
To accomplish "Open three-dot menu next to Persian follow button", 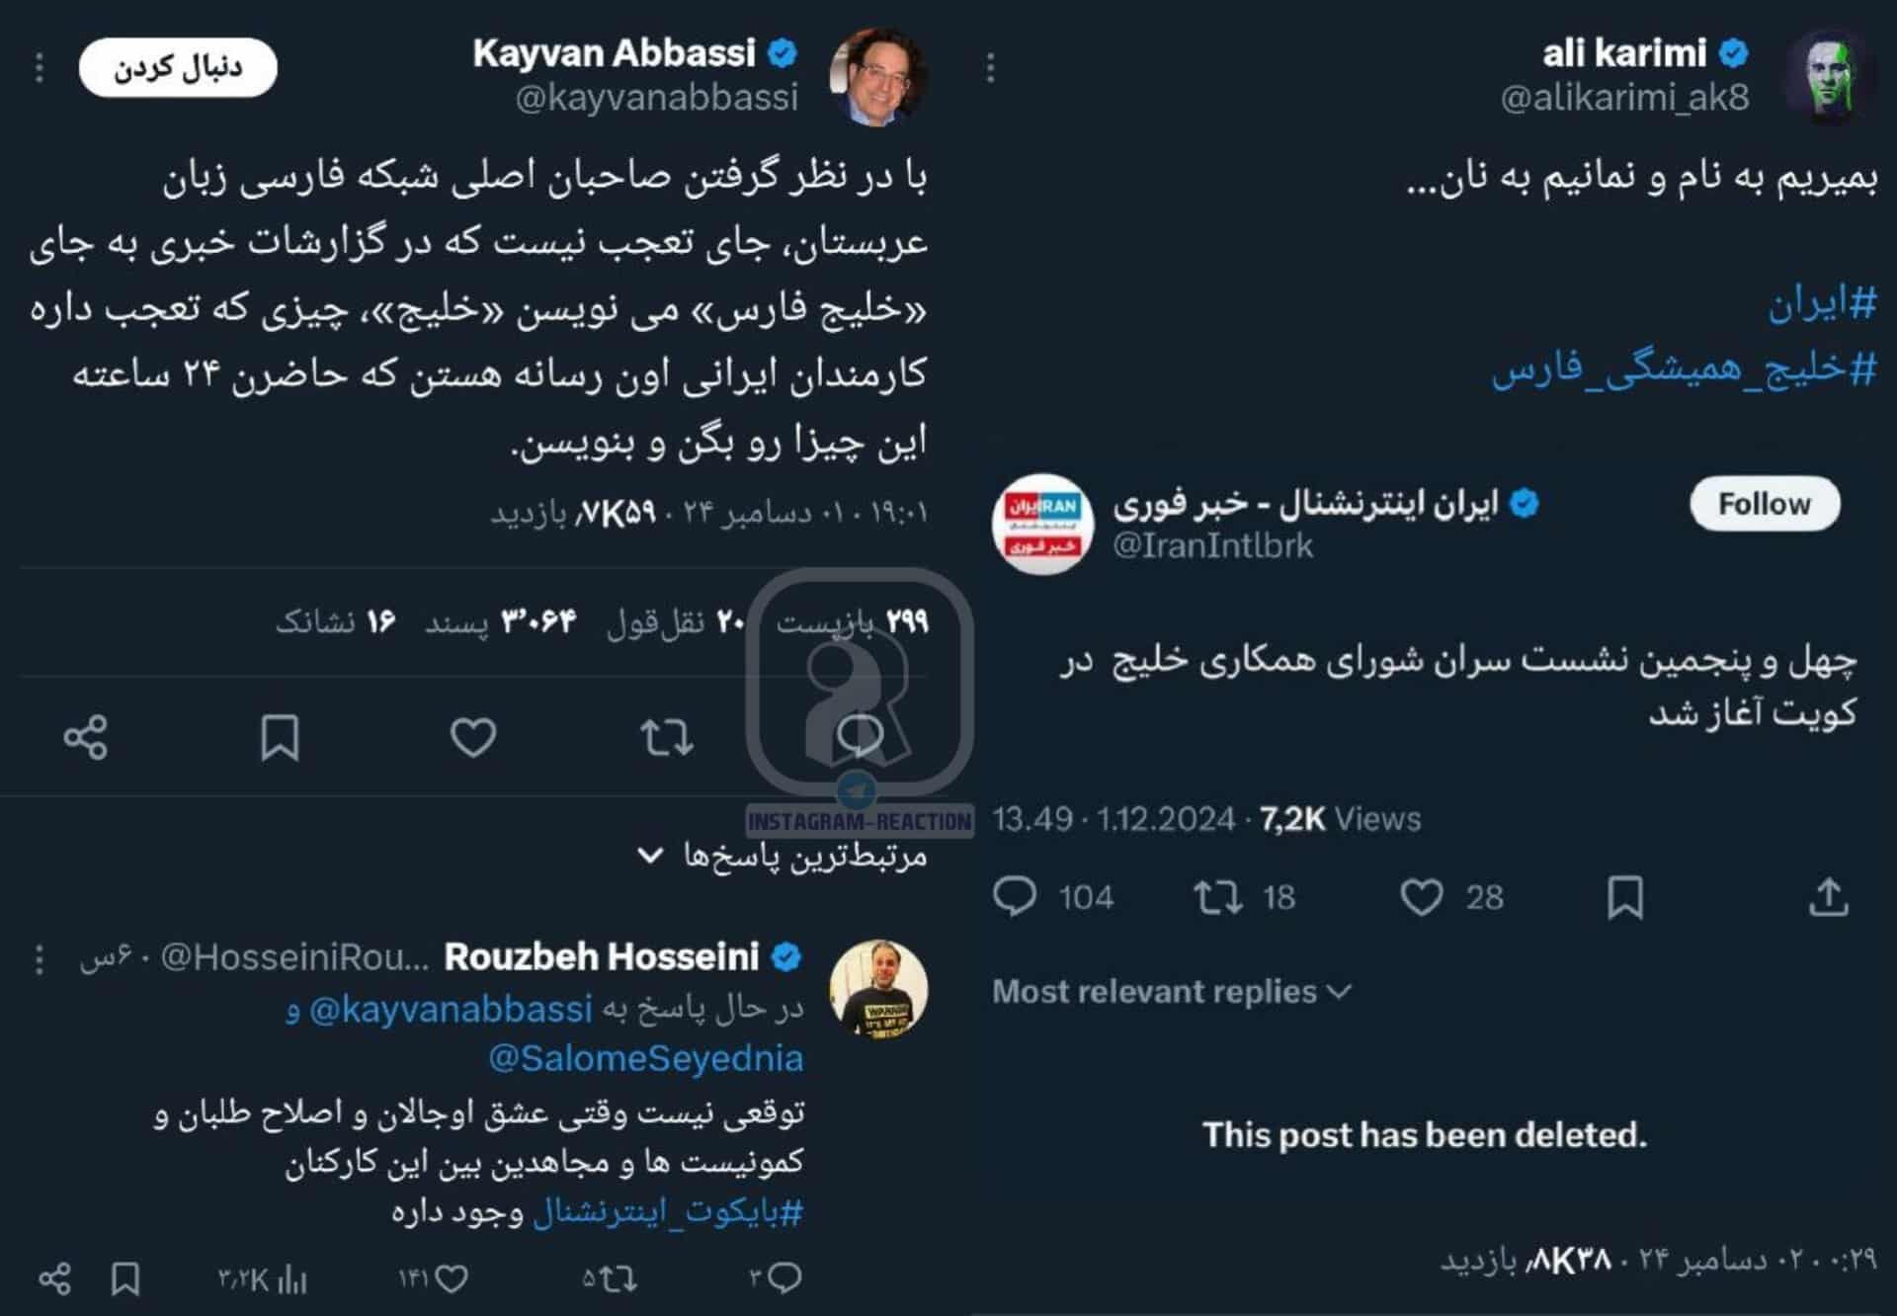I will tap(40, 68).
